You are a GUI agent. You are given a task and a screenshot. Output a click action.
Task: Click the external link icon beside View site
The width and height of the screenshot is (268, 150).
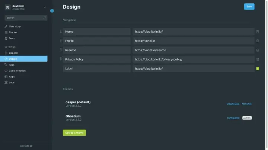pos(31,146)
